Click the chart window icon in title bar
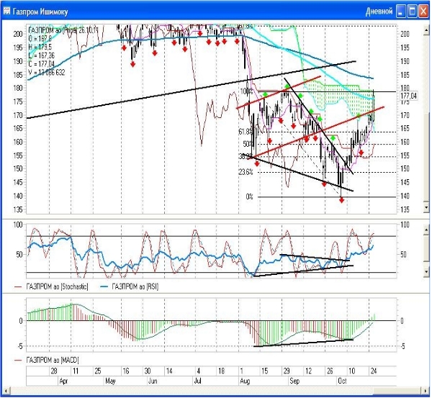The height and width of the screenshot is (398, 432). pos(6,12)
